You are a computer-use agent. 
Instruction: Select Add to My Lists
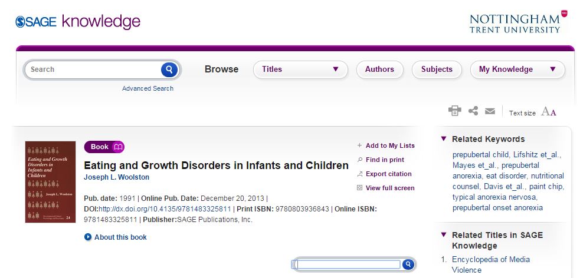coord(389,145)
